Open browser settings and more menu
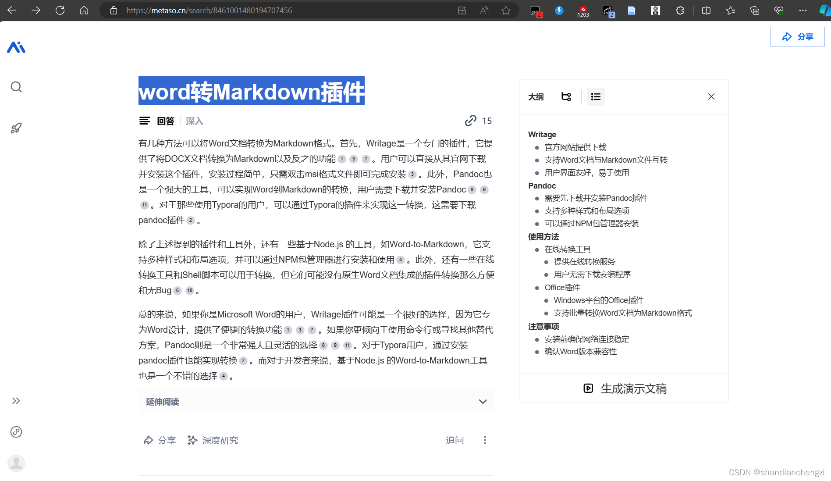The width and height of the screenshot is (831, 481). (803, 10)
